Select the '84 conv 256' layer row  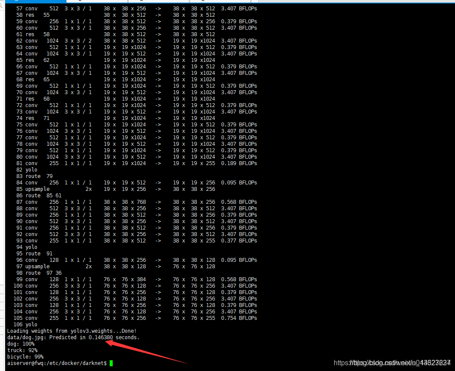(136, 183)
